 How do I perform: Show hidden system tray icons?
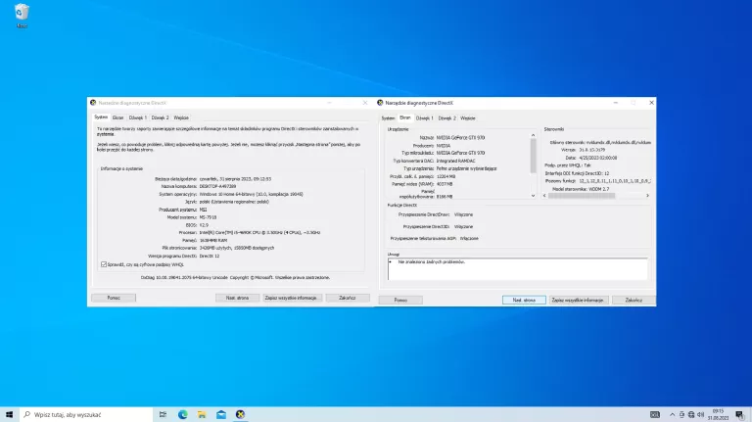coord(672,414)
